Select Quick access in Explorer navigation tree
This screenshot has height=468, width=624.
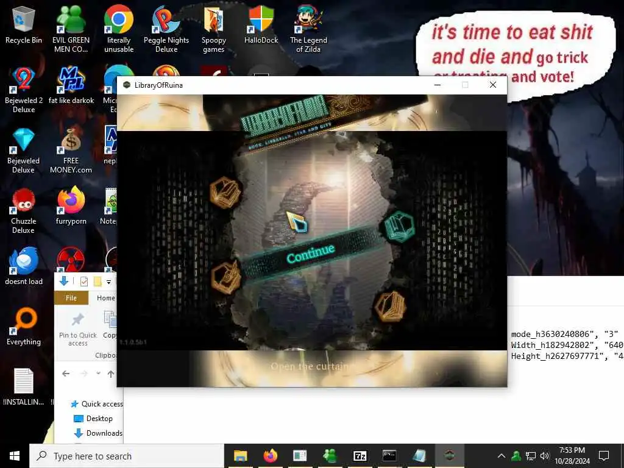[x=97, y=403]
